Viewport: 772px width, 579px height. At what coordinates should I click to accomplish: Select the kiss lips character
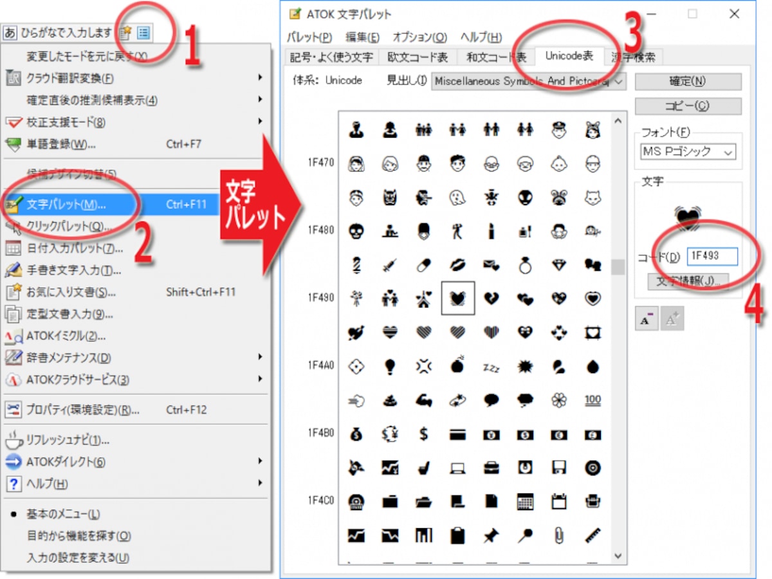[x=457, y=264]
